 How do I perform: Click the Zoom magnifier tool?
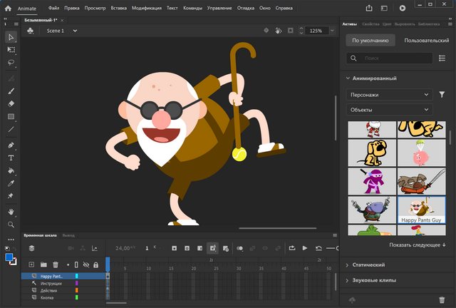click(x=11, y=225)
